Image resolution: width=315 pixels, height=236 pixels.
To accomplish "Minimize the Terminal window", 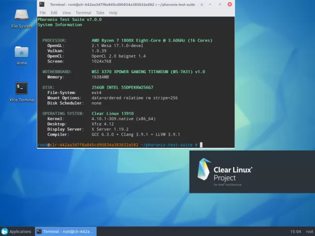I will 210,4.
